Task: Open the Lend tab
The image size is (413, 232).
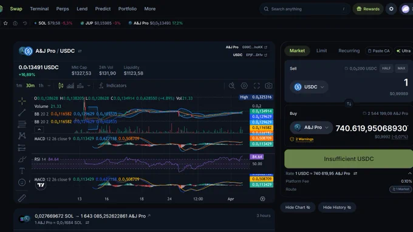Action: [82, 9]
